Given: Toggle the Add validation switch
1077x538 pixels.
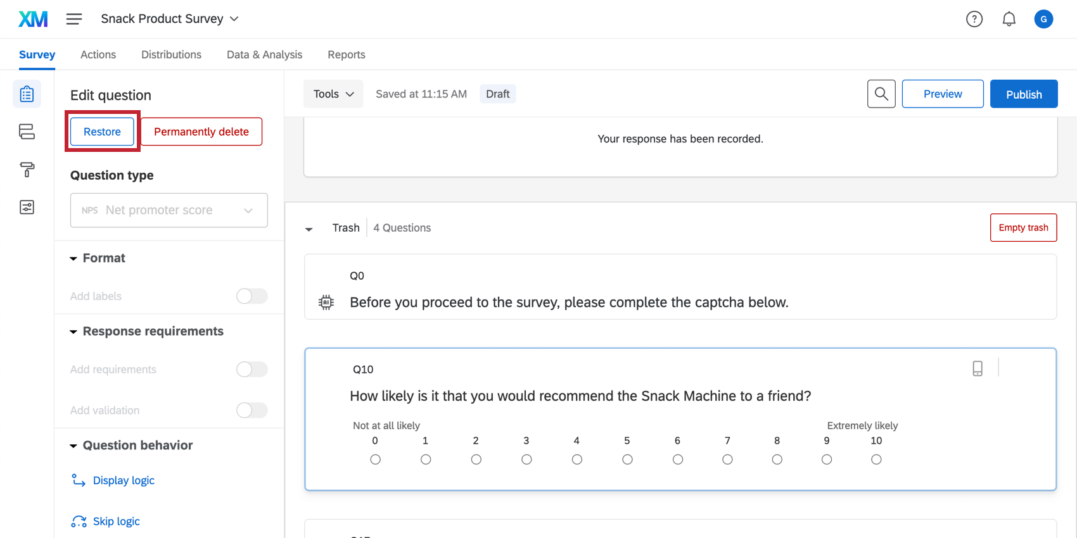Looking at the screenshot, I should (252, 410).
